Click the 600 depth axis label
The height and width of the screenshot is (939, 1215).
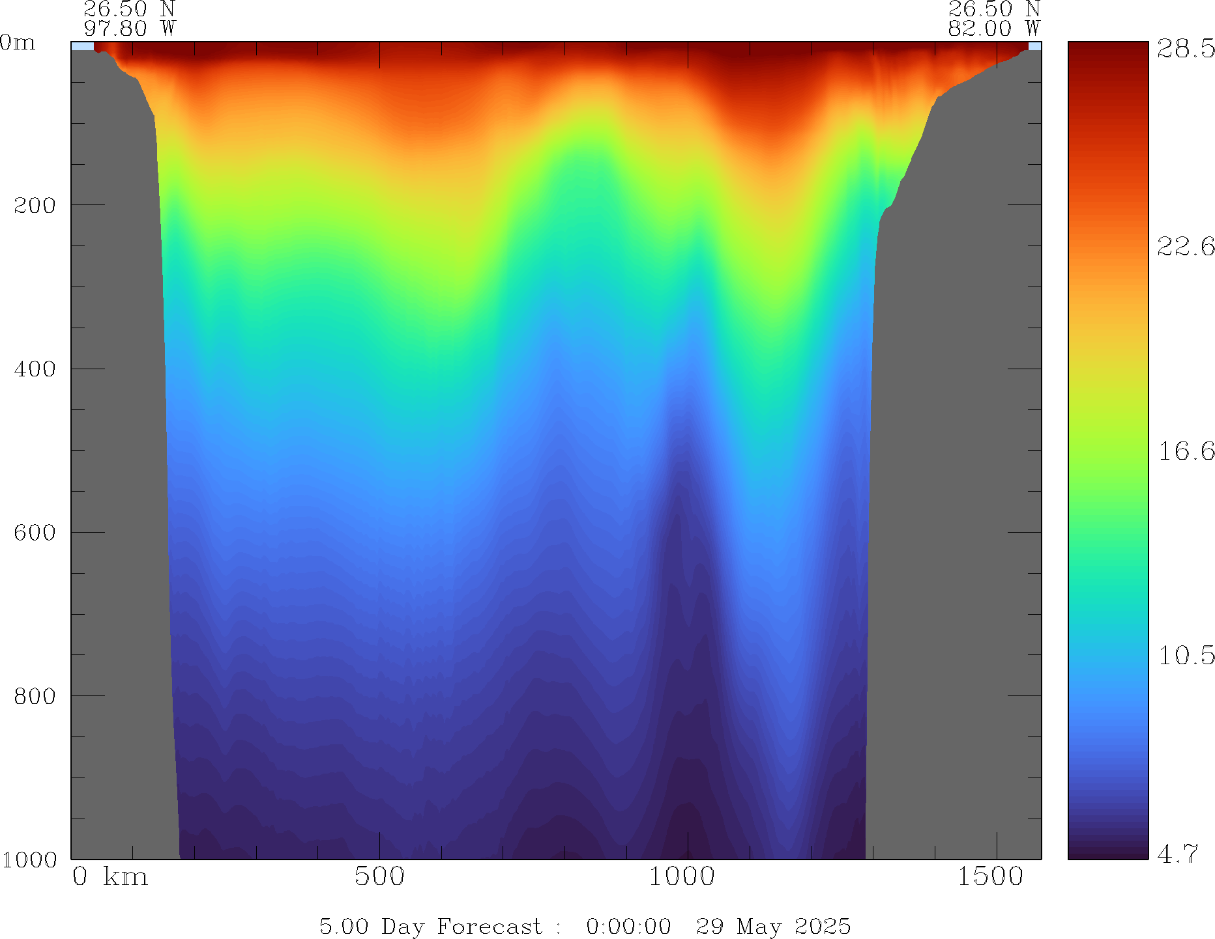click(35, 533)
